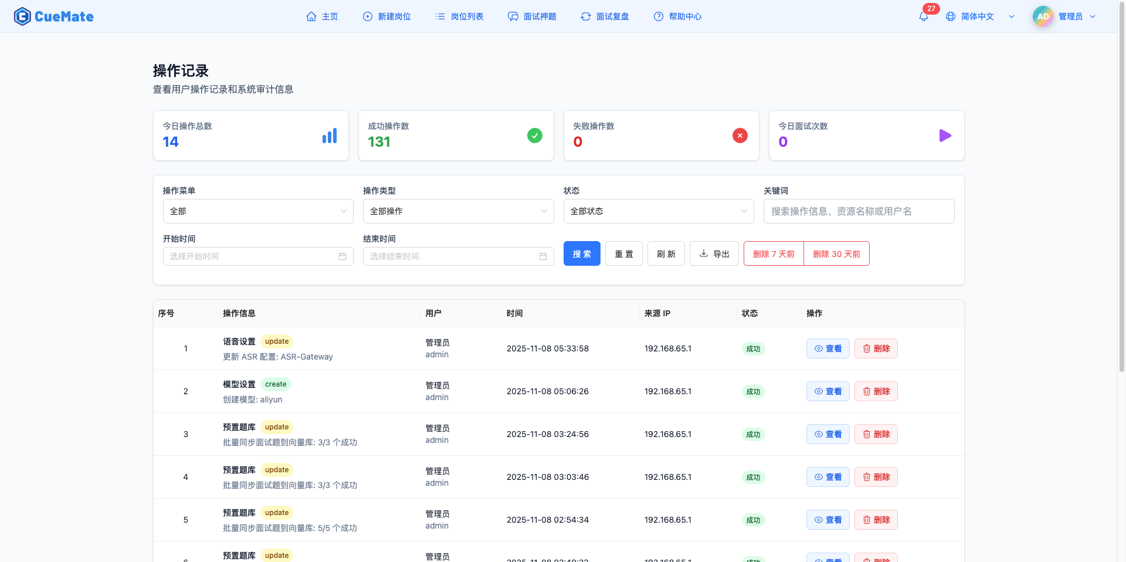The width and height of the screenshot is (1126, 562).
Task: Open the calendar icon in 开始时间 field
Action: pos(343,256)
